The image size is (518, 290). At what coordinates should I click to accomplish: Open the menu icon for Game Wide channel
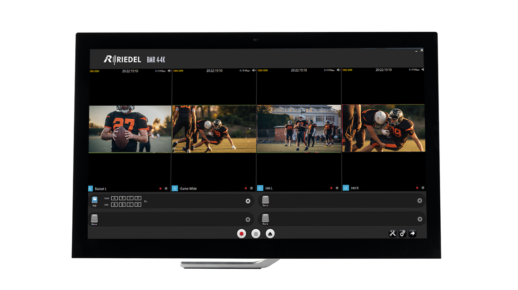click(251, 188)
